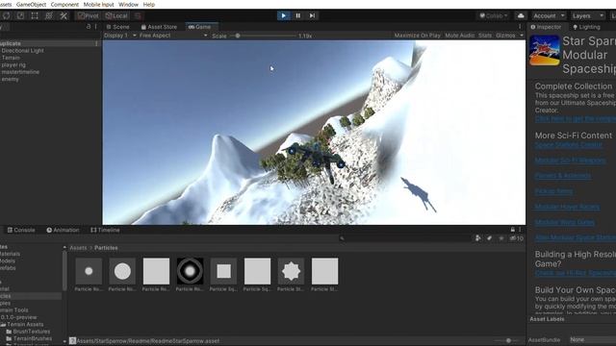Select Directional Light in Hierarchy
The image size is (616, 346).
22,51
